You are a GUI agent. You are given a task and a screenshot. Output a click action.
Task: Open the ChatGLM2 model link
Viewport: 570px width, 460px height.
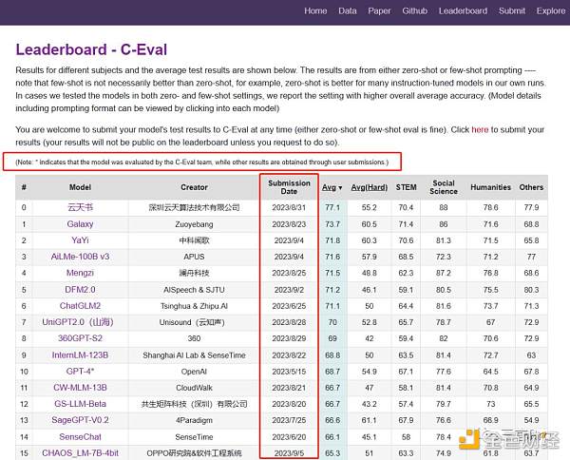[x=80, y=306]
